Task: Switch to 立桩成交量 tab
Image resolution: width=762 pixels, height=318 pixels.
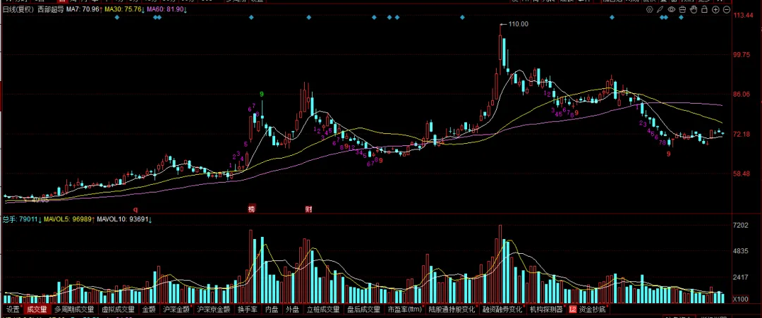Action: click(323, 310)
